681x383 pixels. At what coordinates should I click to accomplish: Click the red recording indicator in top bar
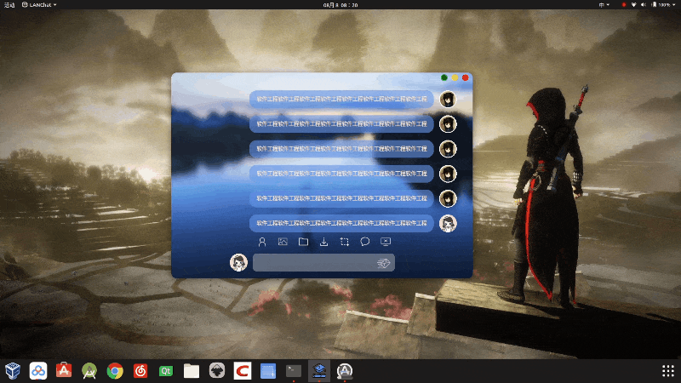[624, 5]
